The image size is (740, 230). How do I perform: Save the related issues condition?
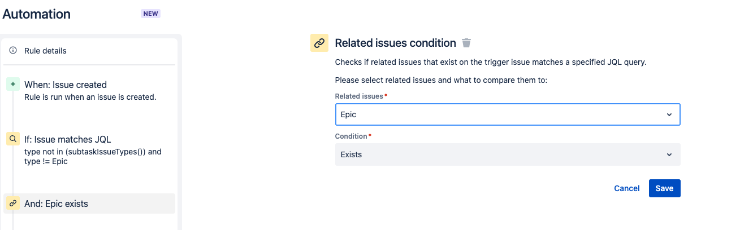pyautogui.click(x=664, y=188)
